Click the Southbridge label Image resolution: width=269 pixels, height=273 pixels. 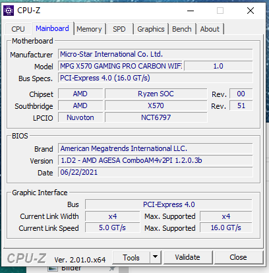coord(34,106)
